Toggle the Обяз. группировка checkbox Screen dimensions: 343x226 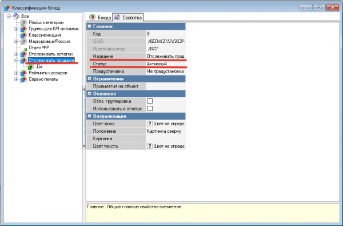pyautogui.click(x=150, y=101)
